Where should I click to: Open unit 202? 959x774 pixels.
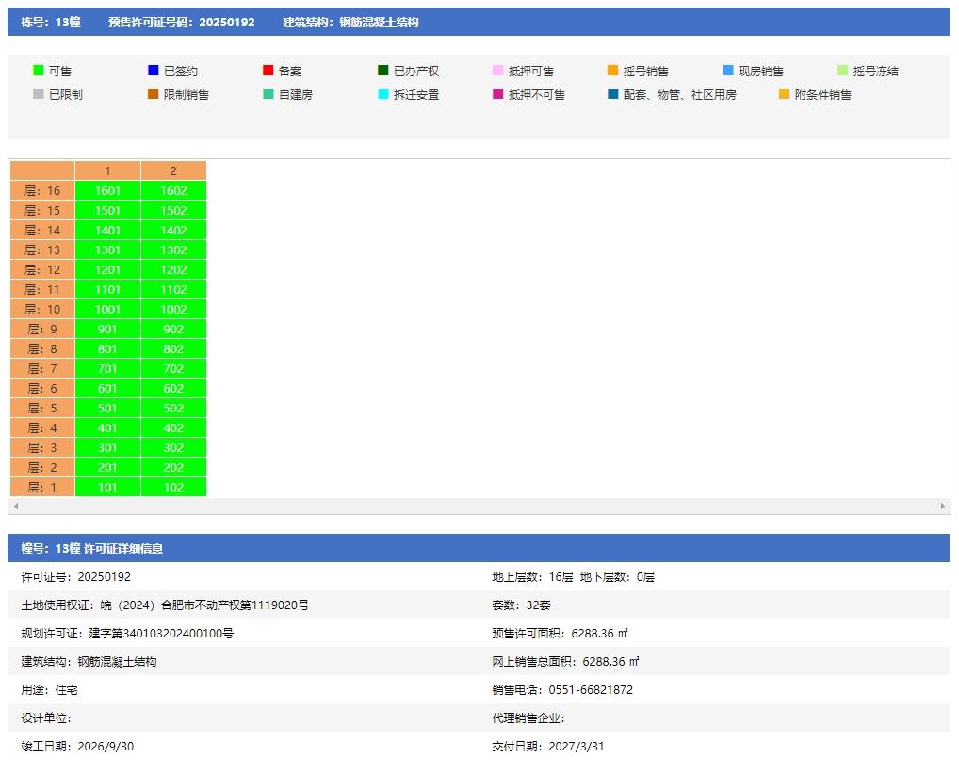(173, 468)
